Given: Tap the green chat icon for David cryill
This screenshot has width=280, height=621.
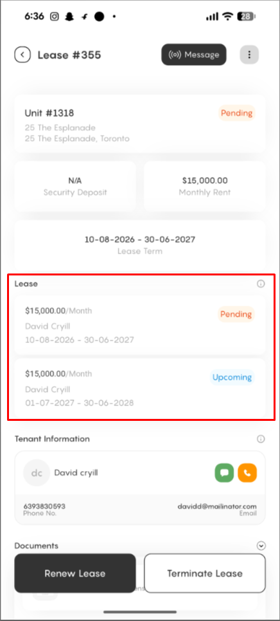Looking at the screenshot, I should (224, 473).
